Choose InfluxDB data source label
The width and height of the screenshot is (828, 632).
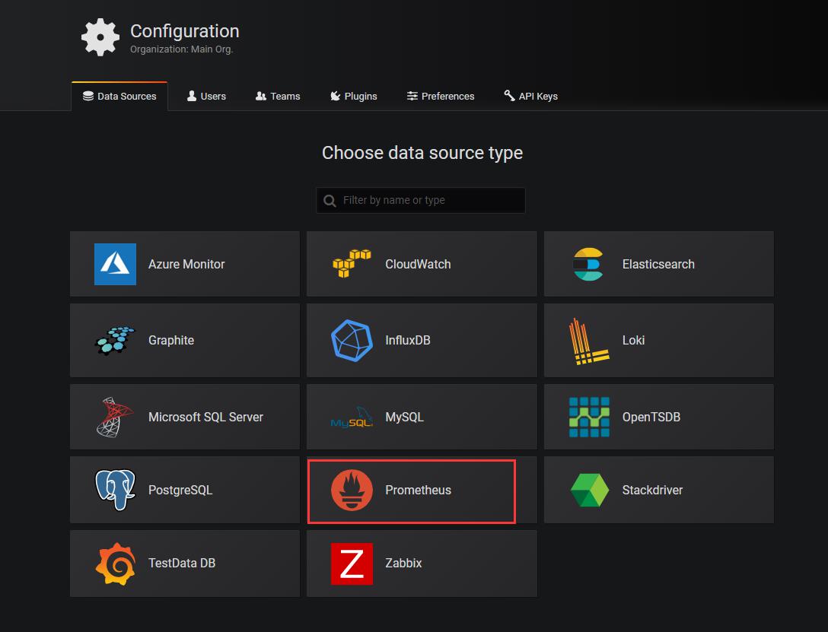tap(408, 340)
